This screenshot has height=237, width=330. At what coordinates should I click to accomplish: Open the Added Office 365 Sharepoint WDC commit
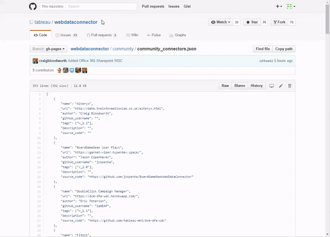coord(95,61)
